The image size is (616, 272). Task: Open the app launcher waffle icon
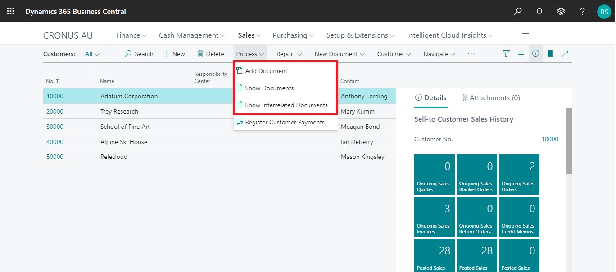point(10,11)
